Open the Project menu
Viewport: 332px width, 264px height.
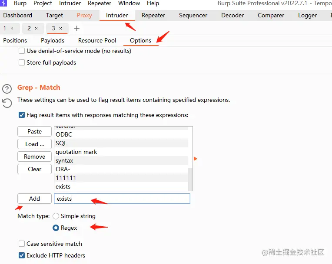(43, 3)
